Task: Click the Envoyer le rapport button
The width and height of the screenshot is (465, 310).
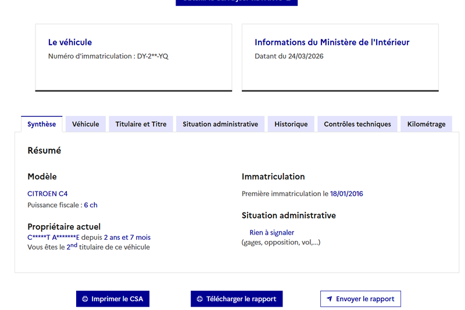Action: pyautogui.click(x=360, y=299)
